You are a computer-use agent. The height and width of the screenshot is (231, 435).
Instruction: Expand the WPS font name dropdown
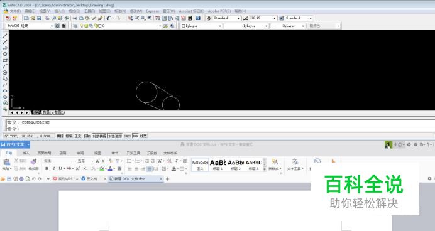75,161
